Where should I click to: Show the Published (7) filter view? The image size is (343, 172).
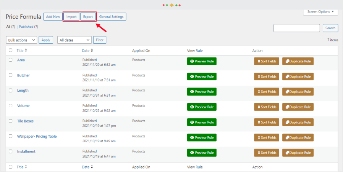click(28, 27)
